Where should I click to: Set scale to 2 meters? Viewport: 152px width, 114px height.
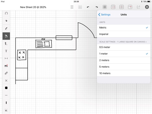coord(124,60)
